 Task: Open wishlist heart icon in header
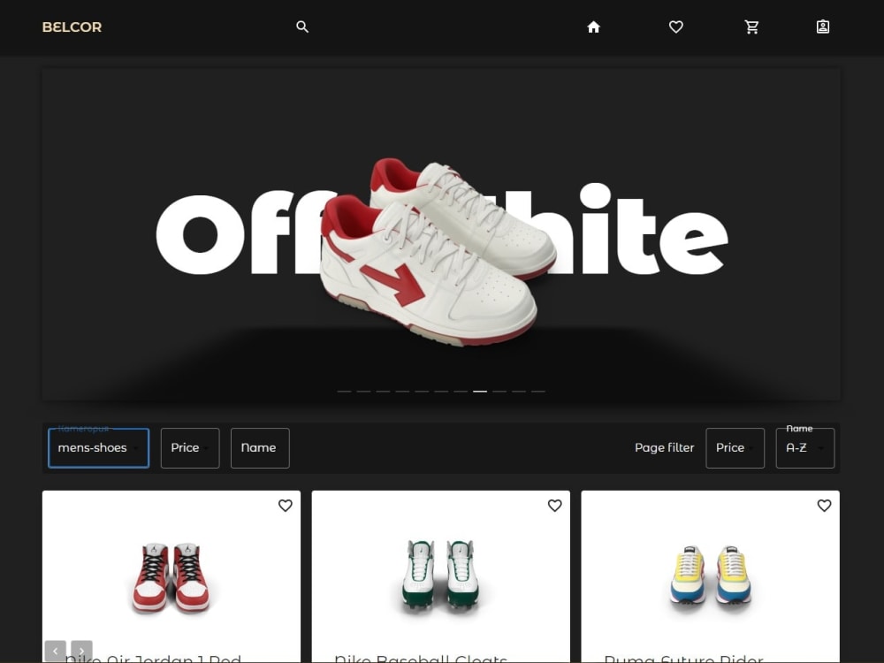[x=676, y=27]
